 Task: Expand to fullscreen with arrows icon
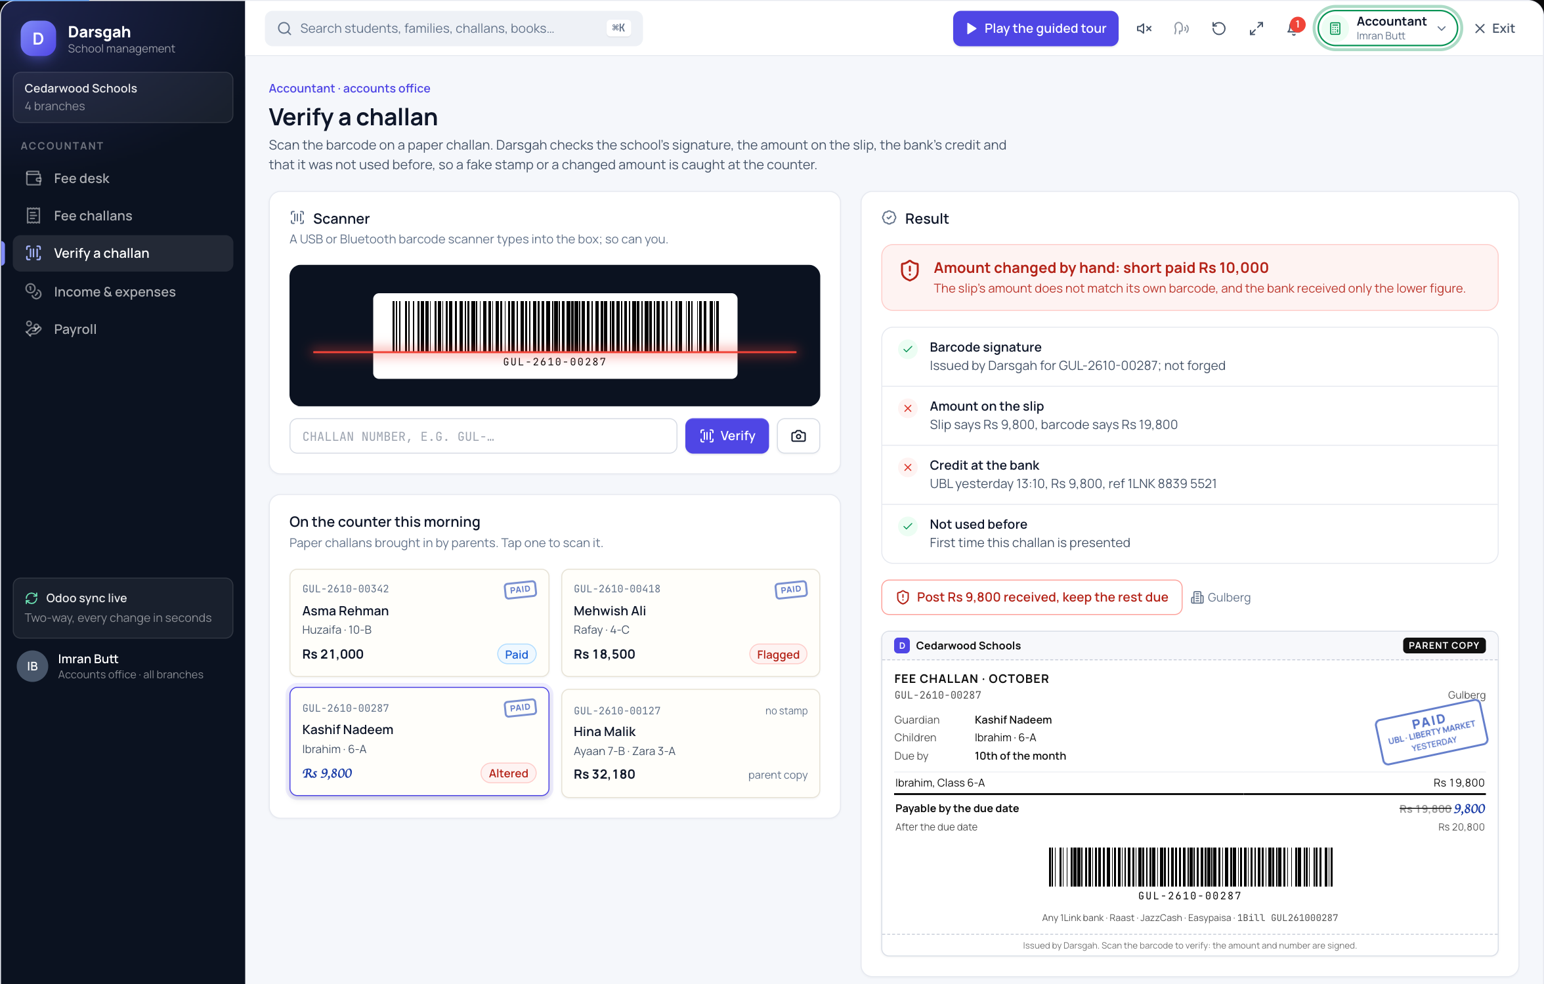coord(1256,28)
